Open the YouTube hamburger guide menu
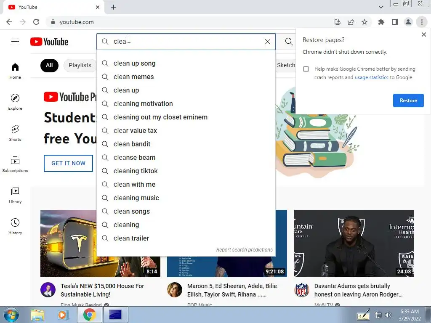 [x=15, y=42]
